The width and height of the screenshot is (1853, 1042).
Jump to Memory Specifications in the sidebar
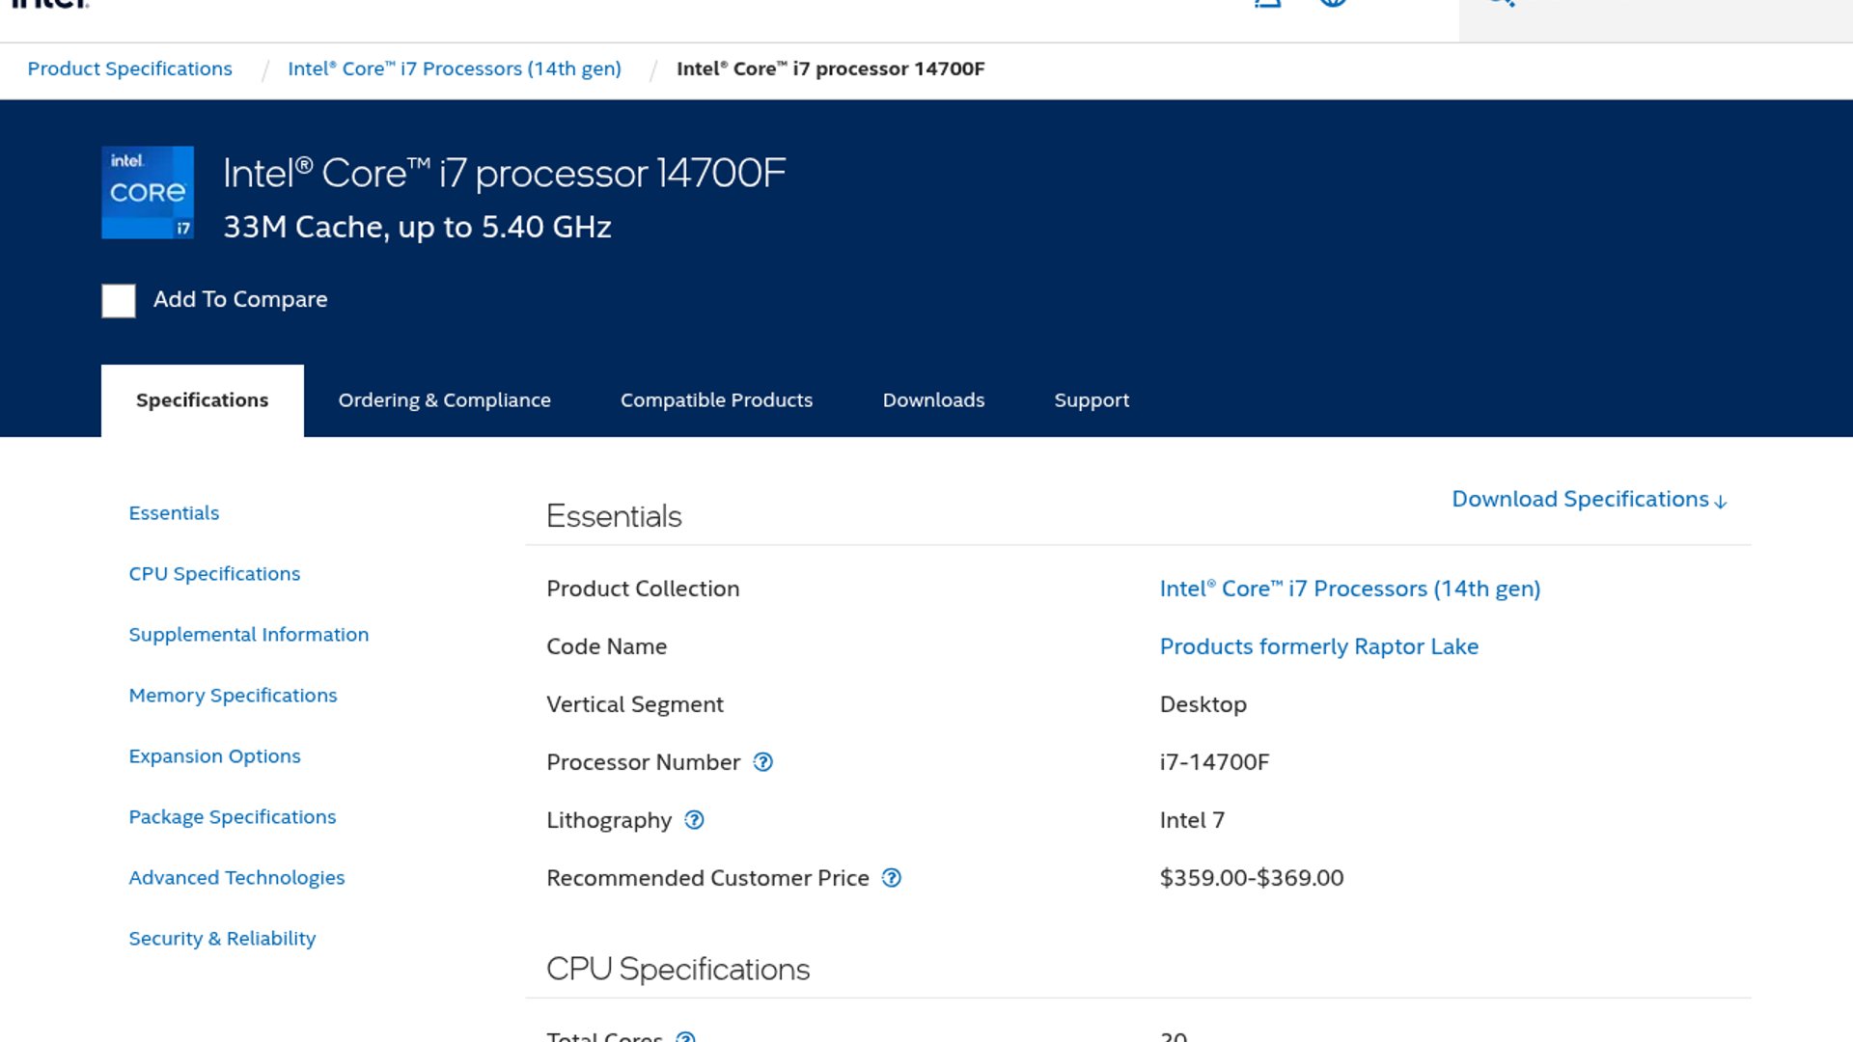[233, 696]
